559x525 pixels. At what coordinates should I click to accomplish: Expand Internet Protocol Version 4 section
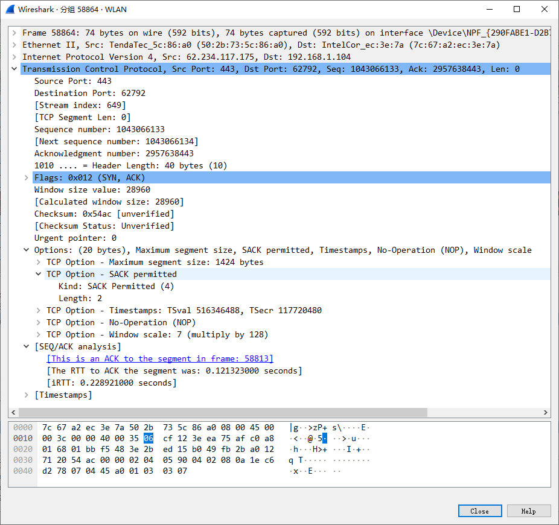pos(14,57)
